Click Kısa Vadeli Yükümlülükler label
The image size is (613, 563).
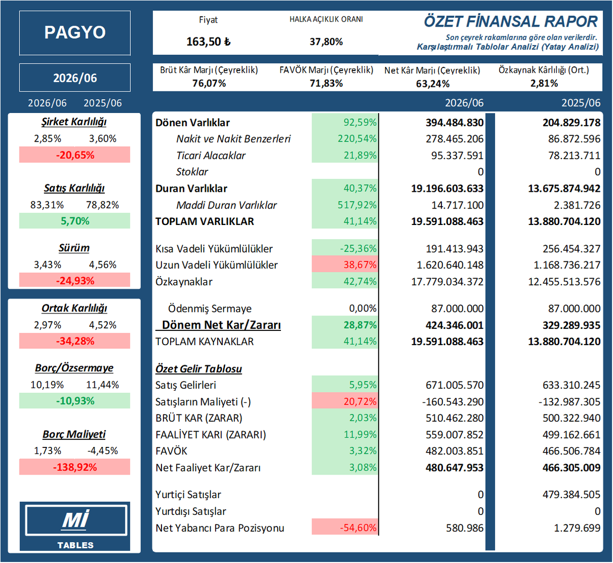point(214,249)
